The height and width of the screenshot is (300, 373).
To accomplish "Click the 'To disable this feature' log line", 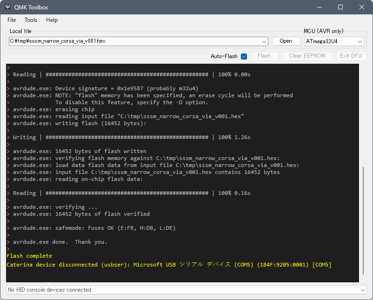I will point(132,102).
